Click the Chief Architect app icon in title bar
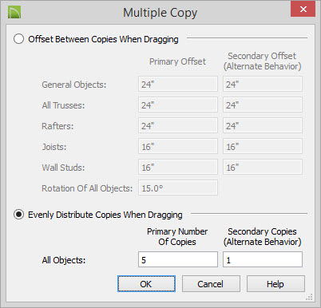The width and height of the screenshot is (321, 308). coord(14,12)
